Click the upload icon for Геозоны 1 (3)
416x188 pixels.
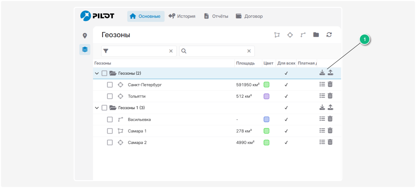[x=330, y=107]
